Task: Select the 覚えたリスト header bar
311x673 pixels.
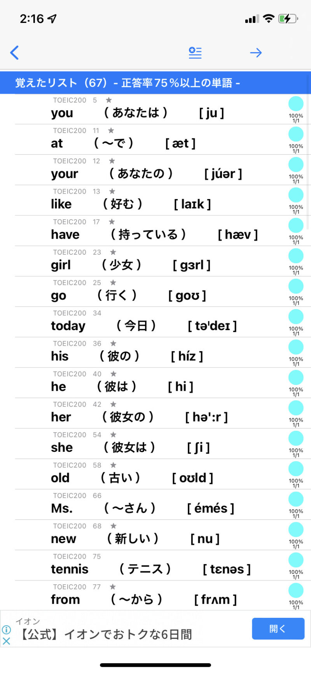Action: pos(155,82)
